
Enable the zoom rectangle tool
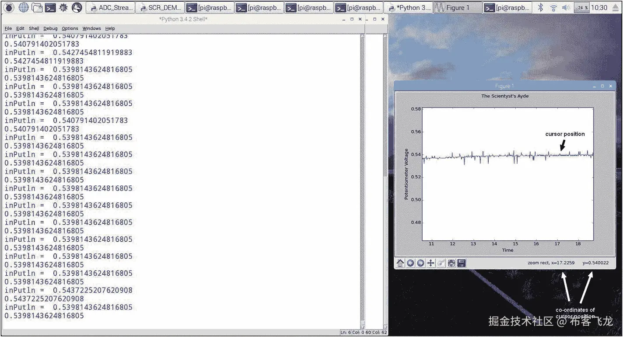440,263
